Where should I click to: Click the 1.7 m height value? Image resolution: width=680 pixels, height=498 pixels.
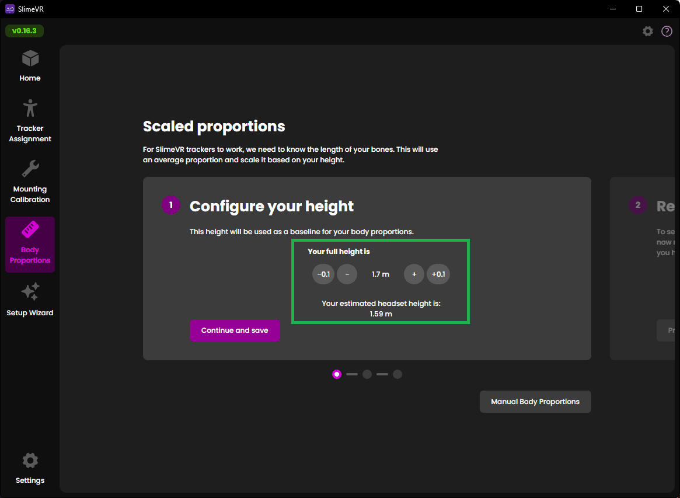click(x=381, y=274)
